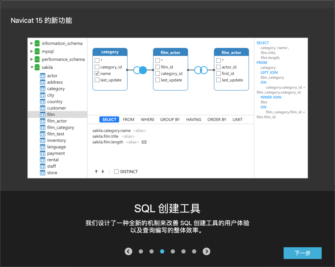The height and width of the screenshot is (267, 335).
Task: Jump to the fourth page dot
Action: point(173,252)
